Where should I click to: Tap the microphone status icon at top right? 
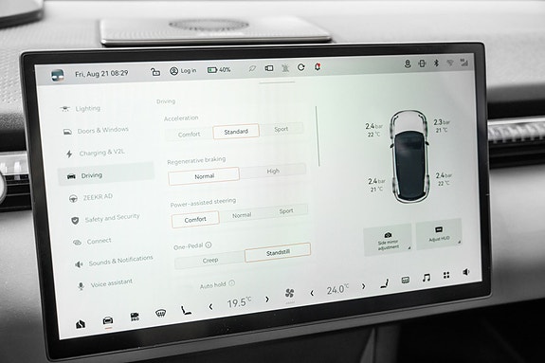(x=408, y=64)
